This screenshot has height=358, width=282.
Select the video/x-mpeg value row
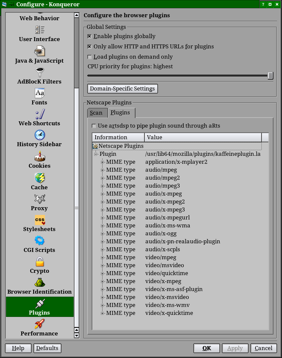pos(163,281)
